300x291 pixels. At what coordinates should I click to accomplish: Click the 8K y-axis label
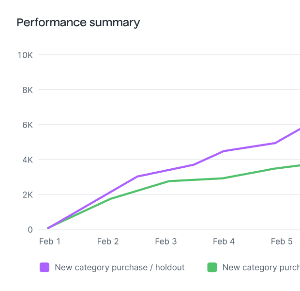(x=27, y=90)
